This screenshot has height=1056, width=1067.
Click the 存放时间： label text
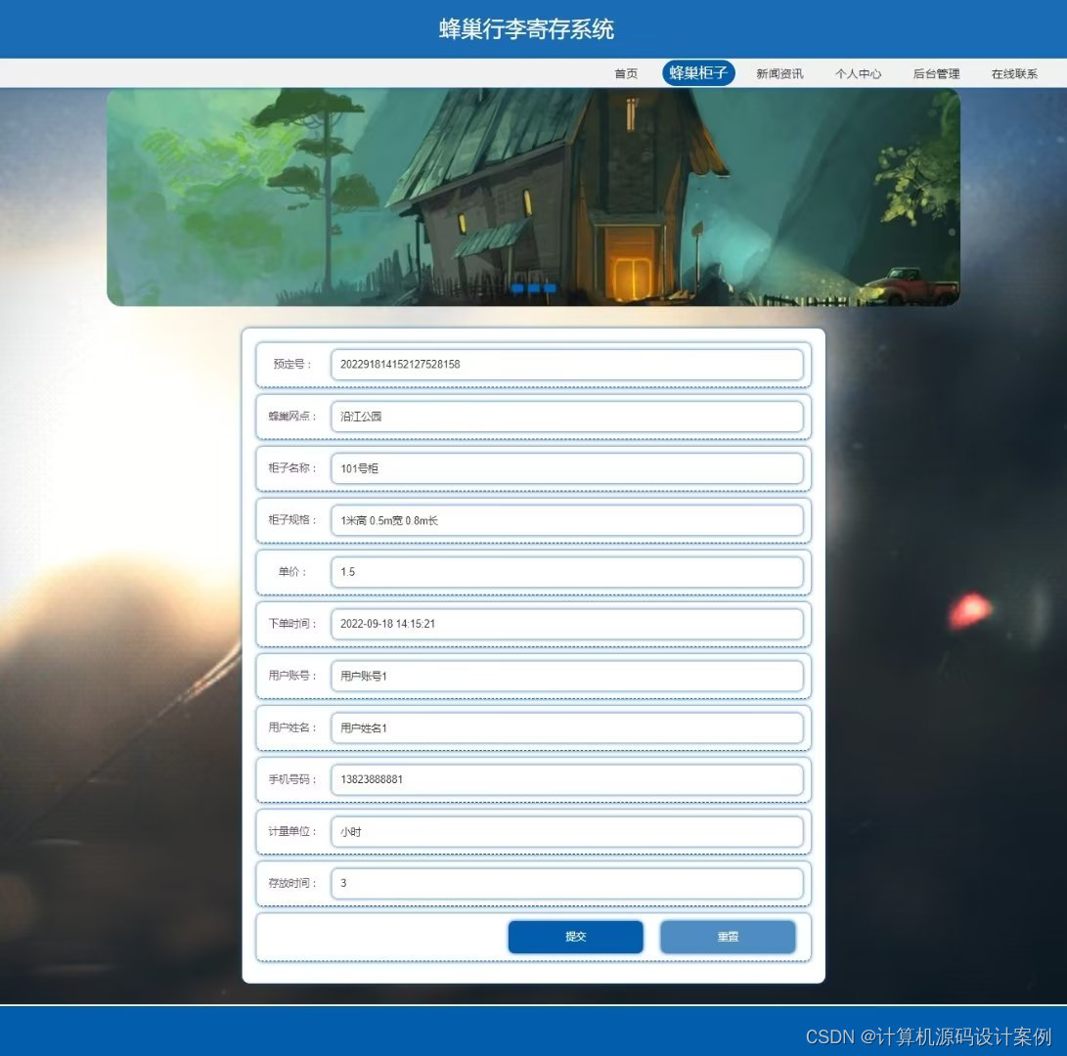pyautogui.click(x=292, y=883)
